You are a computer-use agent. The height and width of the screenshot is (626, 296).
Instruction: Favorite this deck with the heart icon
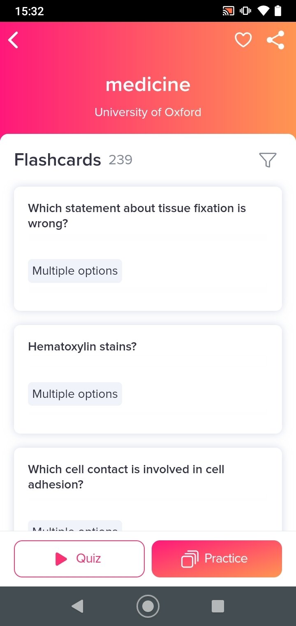coord(243,40)
